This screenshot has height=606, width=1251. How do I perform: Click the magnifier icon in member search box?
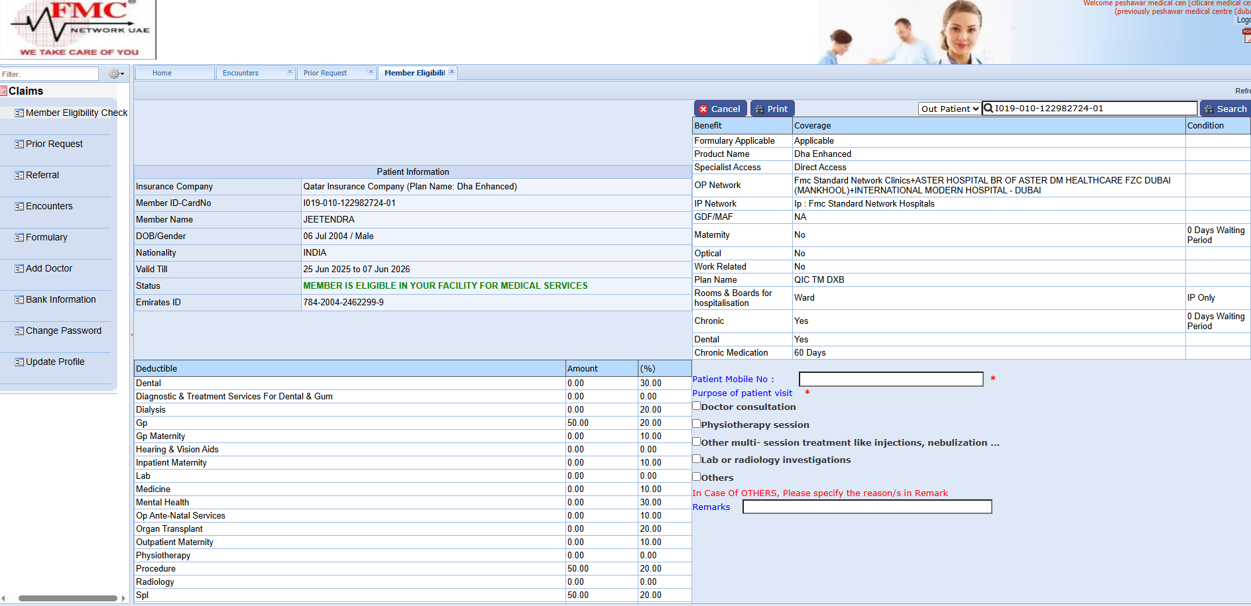(988, 109)
